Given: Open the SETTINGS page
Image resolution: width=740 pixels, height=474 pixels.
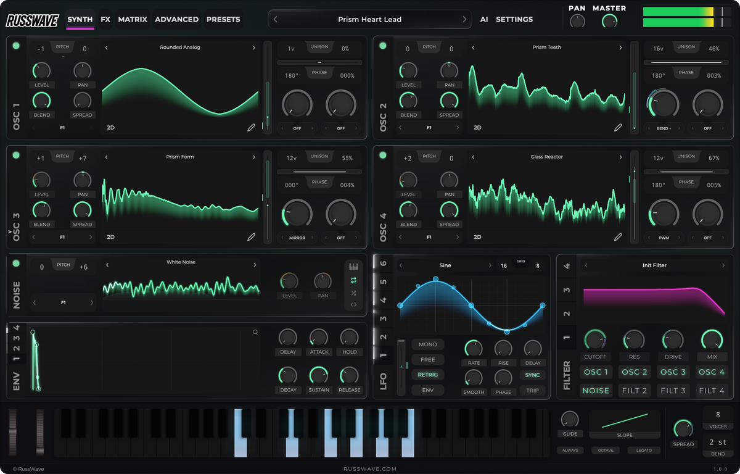Looking at the screenshot, I should point(514,20).
